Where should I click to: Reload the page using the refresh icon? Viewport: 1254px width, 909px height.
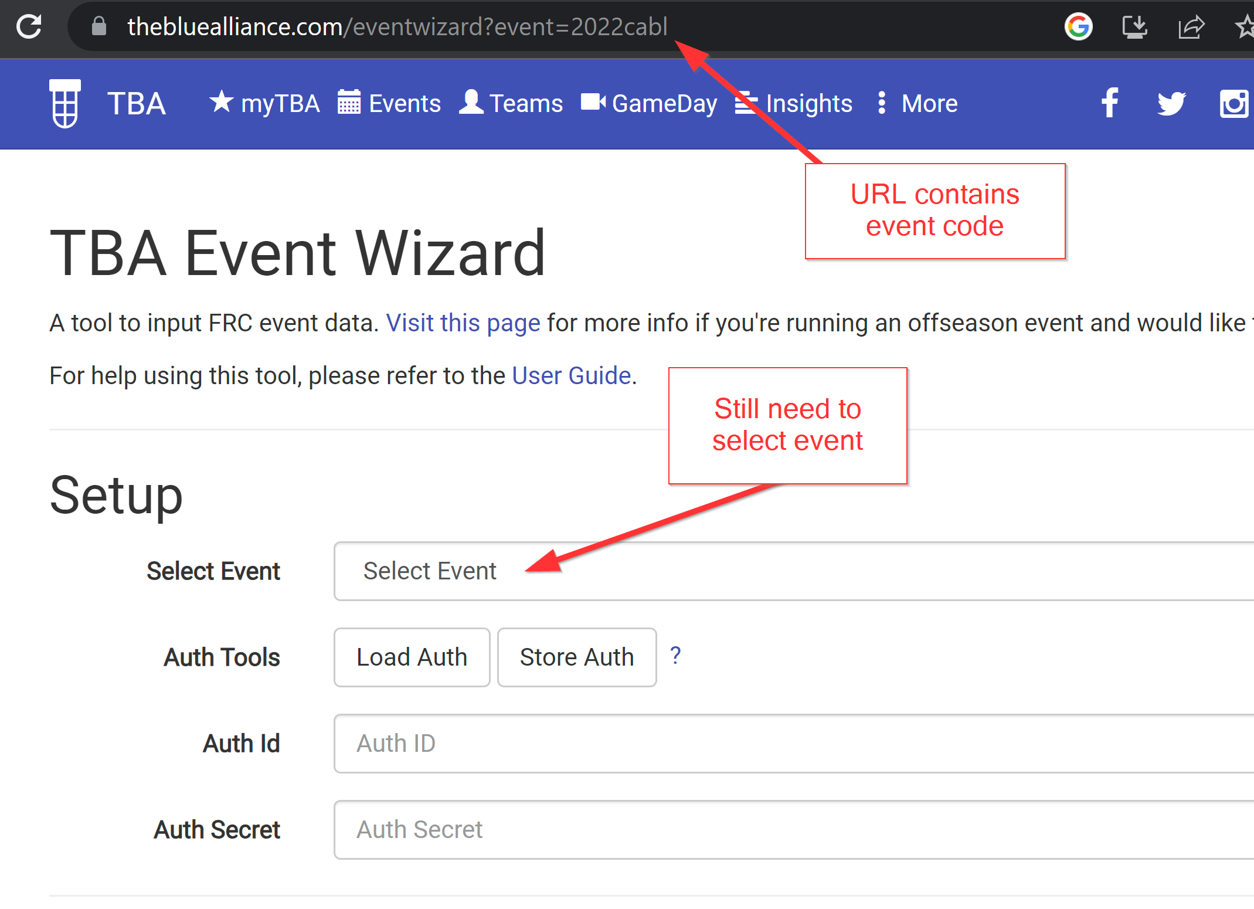(28, 26)
